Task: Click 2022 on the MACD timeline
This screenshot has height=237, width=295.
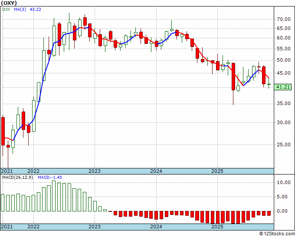Action: point(33,227)
